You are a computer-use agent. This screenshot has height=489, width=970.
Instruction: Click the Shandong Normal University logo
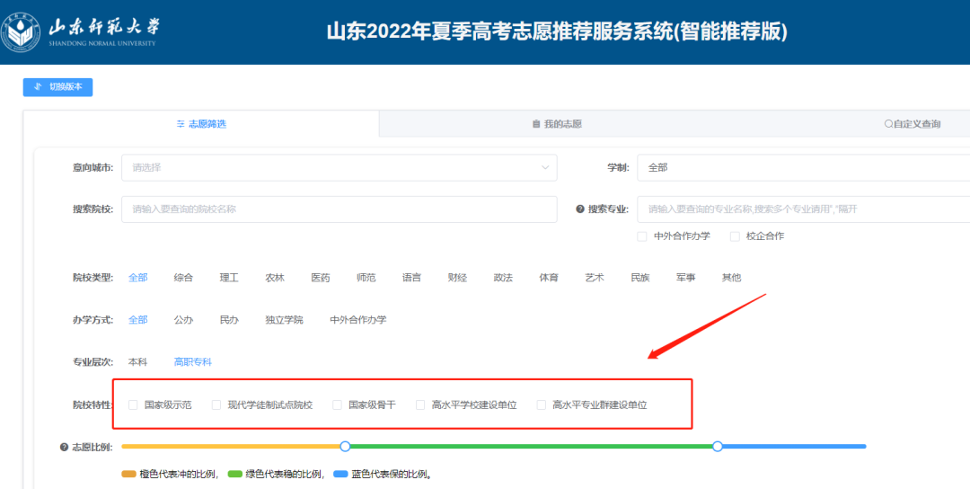(81, 32)
